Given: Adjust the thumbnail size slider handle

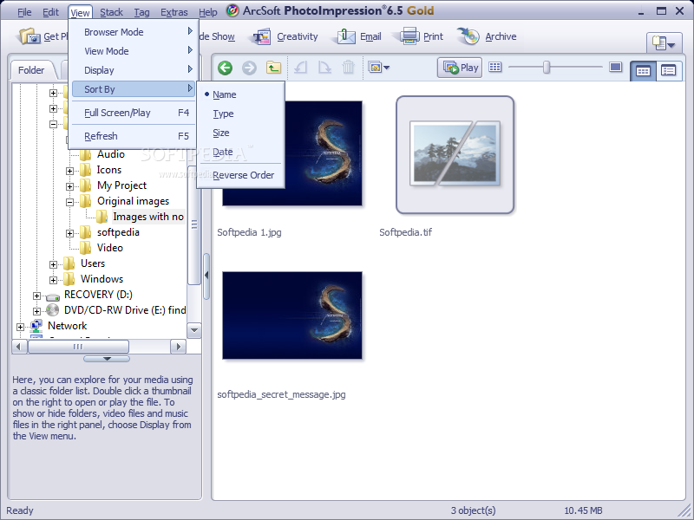Looking at the screenshot, I should (x=547, y=68).
